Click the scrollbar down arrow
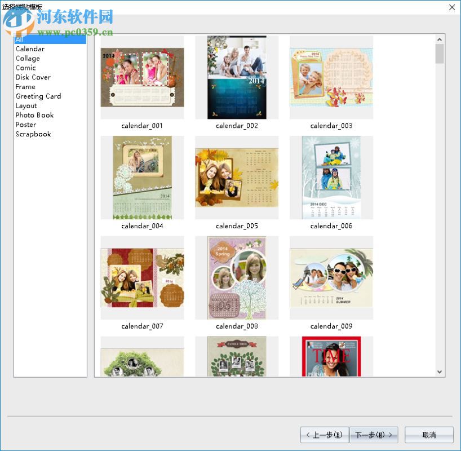461x451 pixels. tap(440, 372)
